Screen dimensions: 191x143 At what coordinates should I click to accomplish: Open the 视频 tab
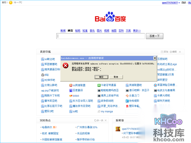click(x=107, y=31)
